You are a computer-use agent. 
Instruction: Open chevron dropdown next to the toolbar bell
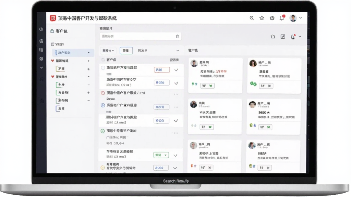[300, 36]
